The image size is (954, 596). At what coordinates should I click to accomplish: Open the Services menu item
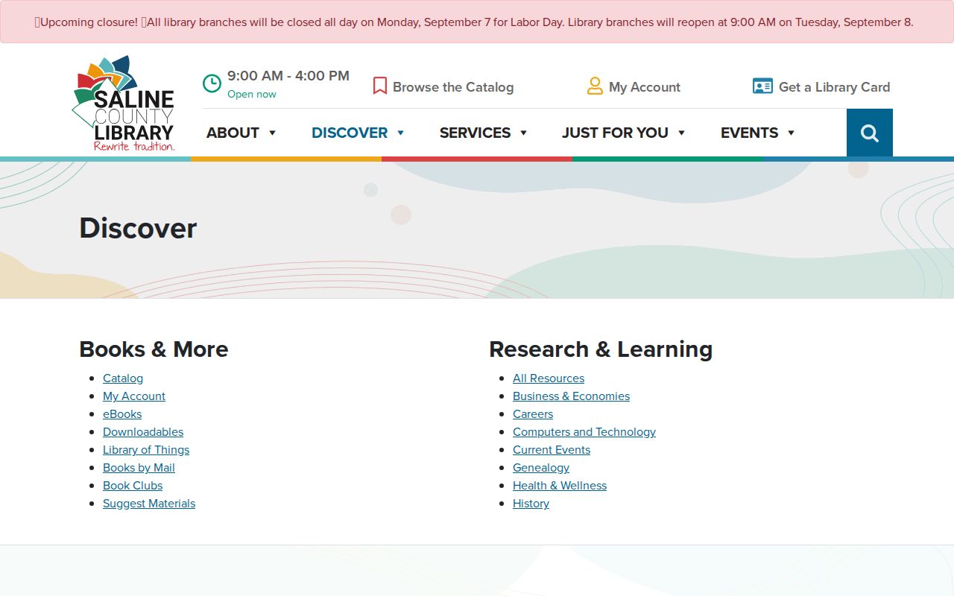click(475, 133)
